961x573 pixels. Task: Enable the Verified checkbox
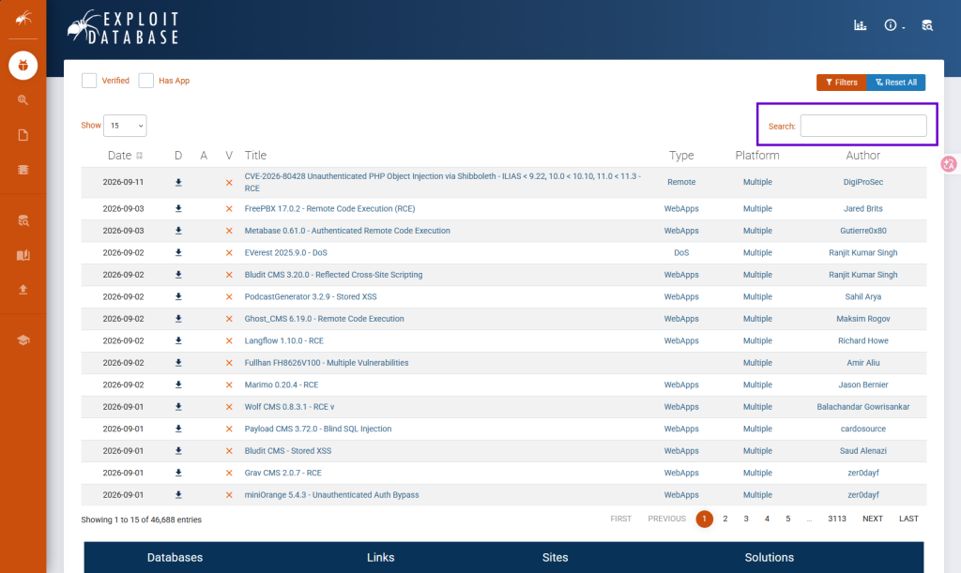pos(89,81)
